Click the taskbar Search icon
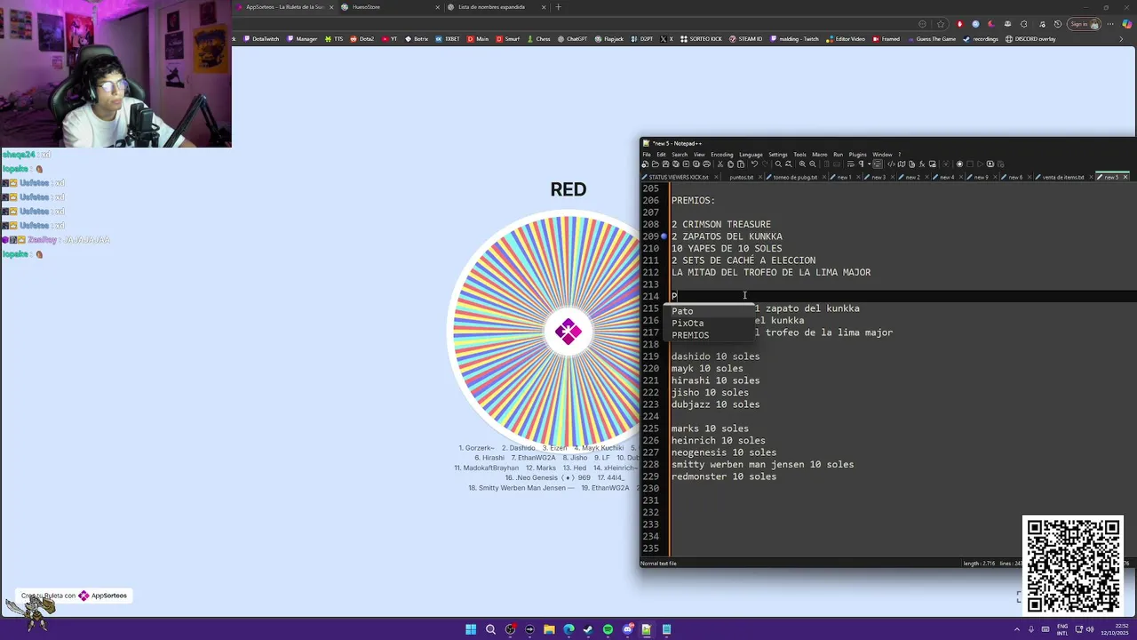 click(490, 629)
